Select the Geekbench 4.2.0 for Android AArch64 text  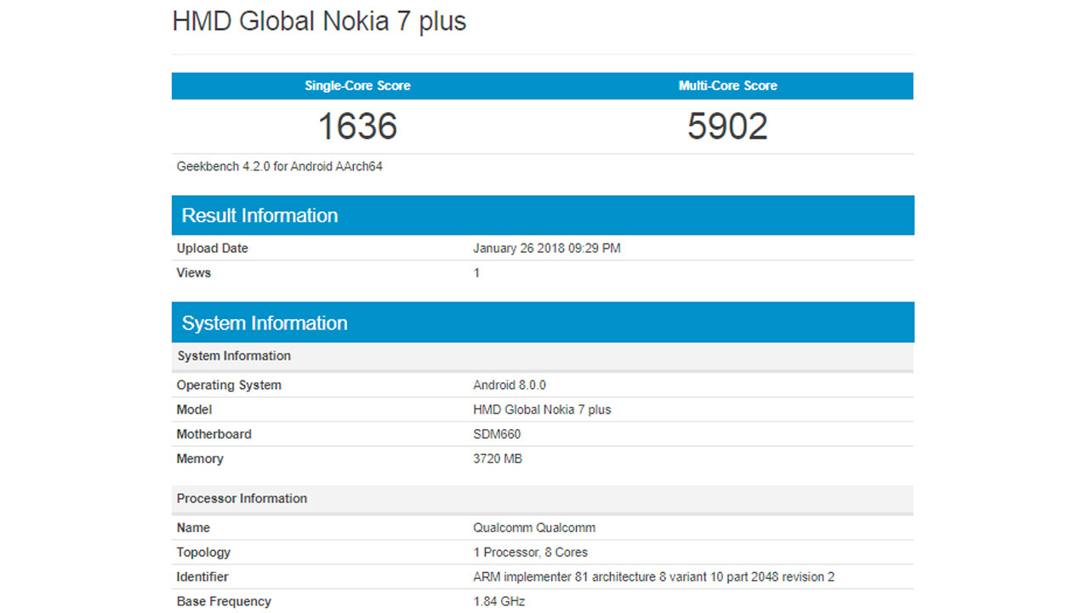click(279, 167)
